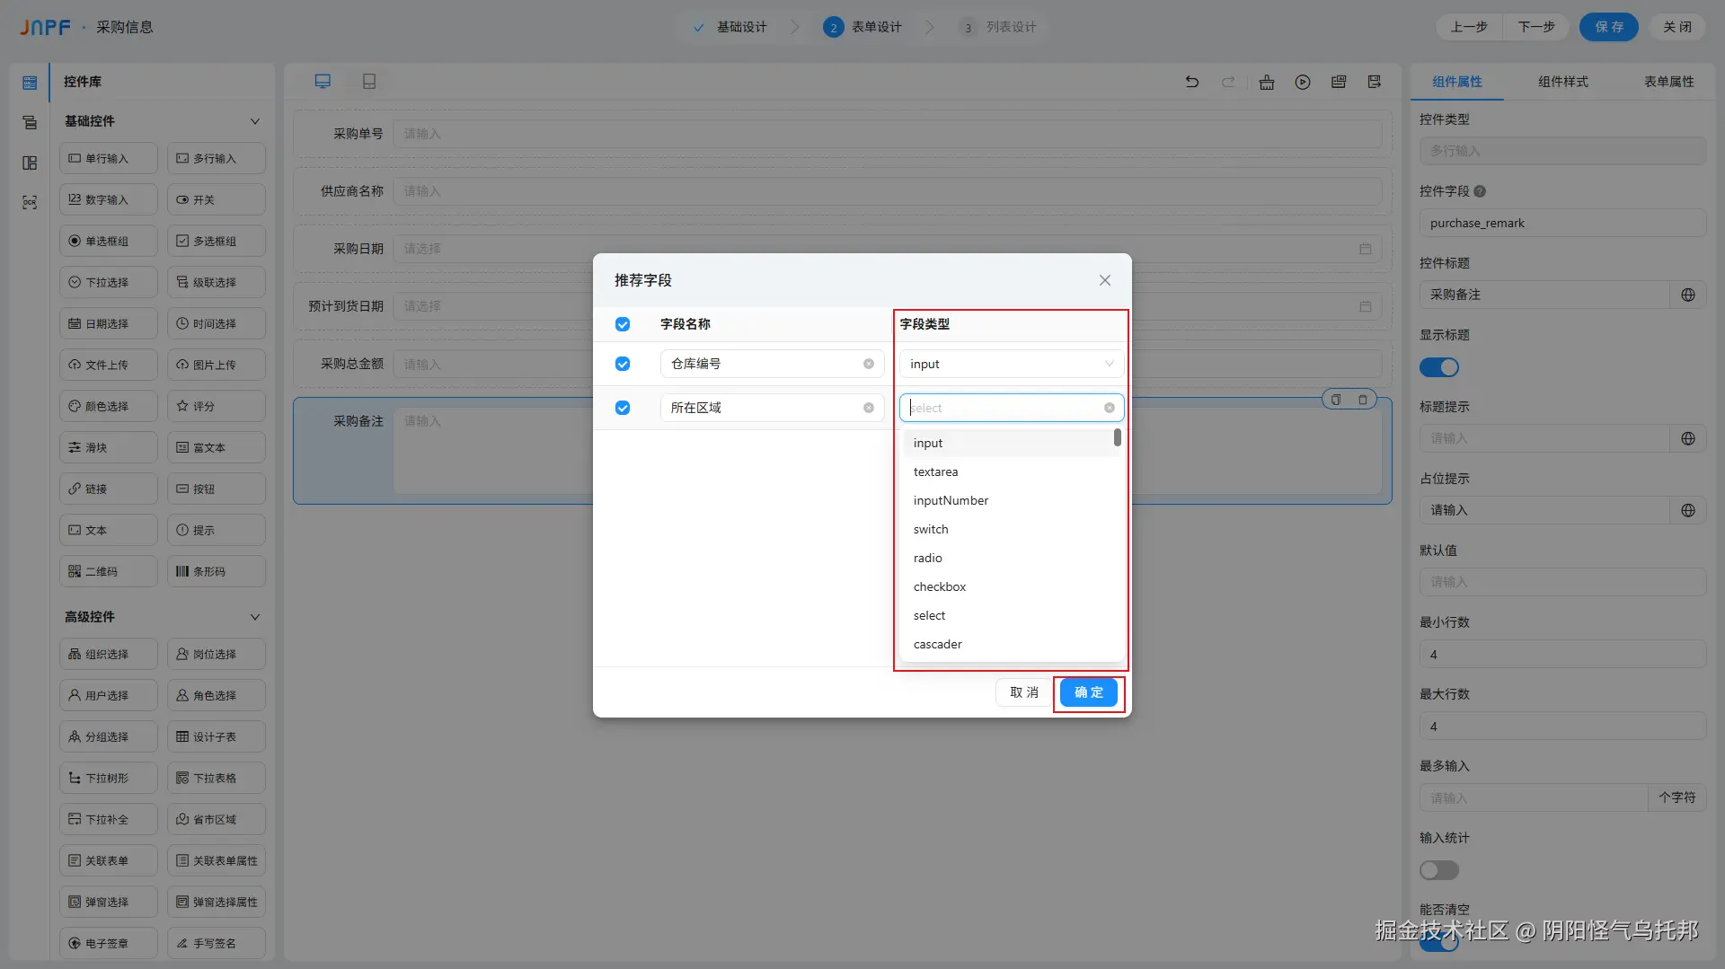The width and height of the screenshot is (1725, 969).
Task: Collapse the 基础控件 section
Action: pos(255,121)
